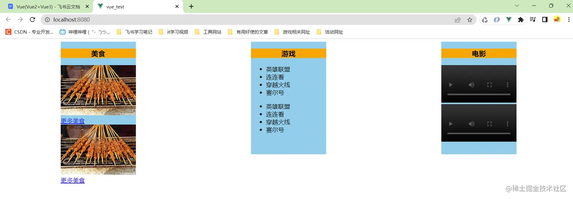Open the Vue devtools extension icon
This screenshot has width=573, height=199.
coord(509,20)
